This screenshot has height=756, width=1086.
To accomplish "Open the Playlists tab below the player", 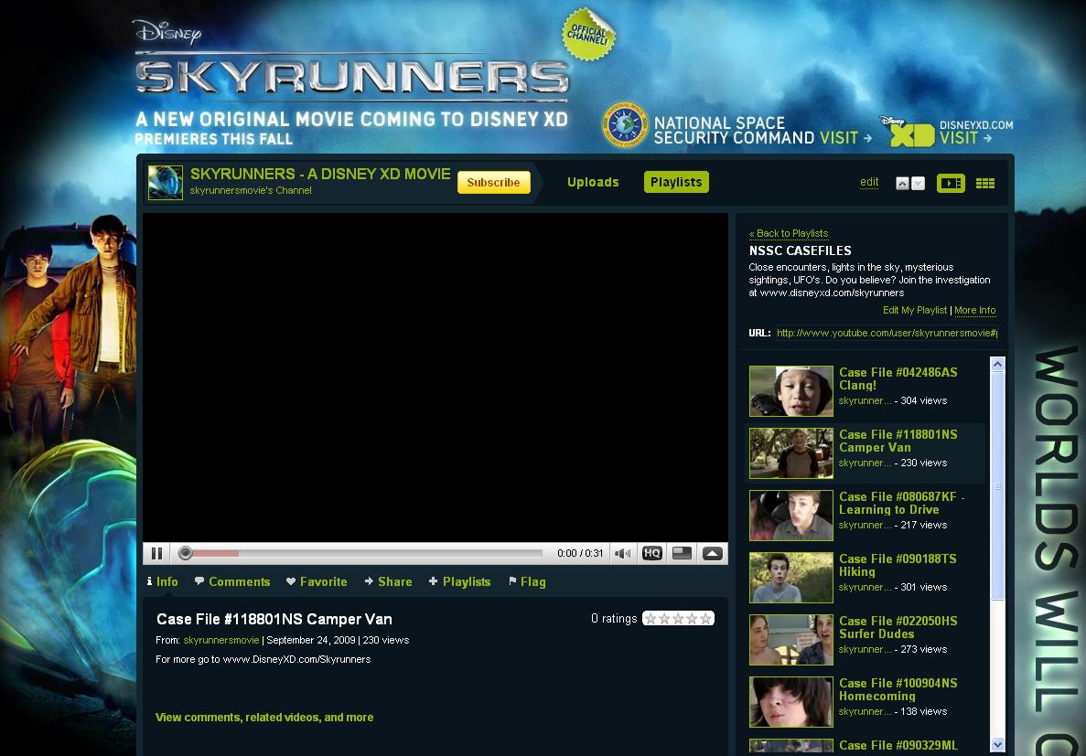I will click(460, 581).
